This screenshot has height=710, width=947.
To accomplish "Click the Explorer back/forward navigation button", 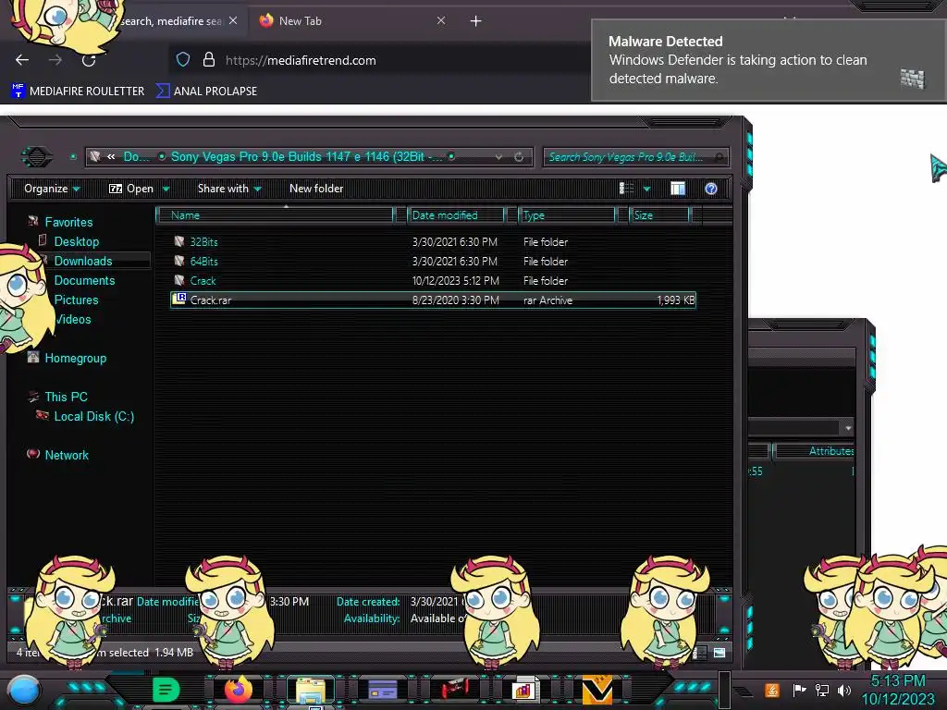I will pyautogui.click(x=37, y=157).
